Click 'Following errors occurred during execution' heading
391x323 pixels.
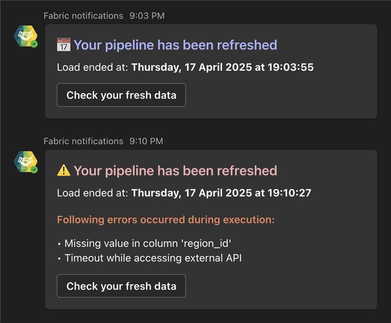pos(166,220)
